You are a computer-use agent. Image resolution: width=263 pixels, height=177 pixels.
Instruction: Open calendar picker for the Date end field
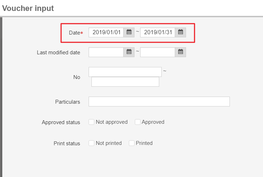pos(180,32)
